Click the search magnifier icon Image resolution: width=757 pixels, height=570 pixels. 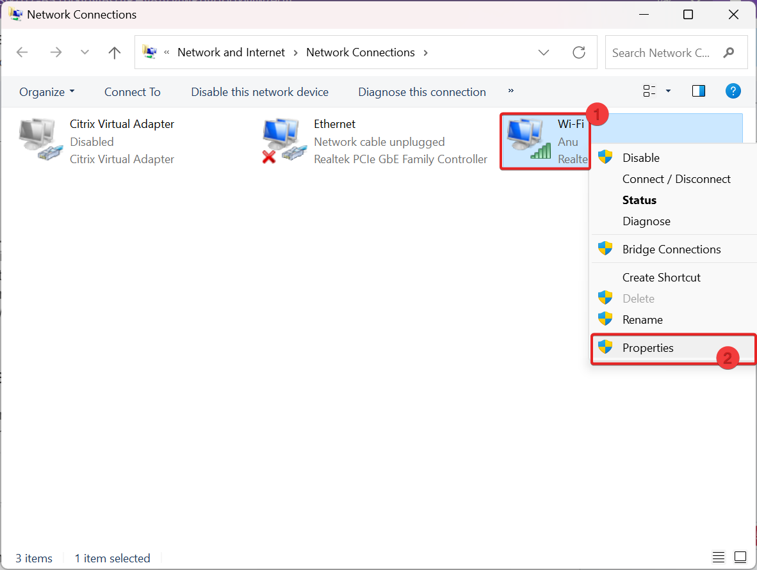(729, 52)
